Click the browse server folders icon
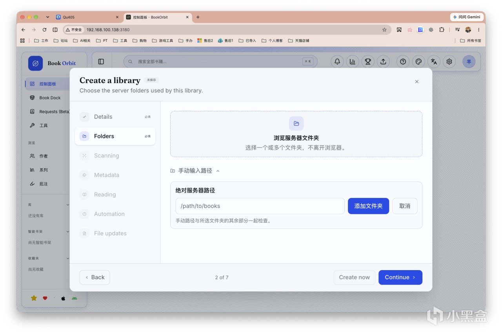 [x=296, y=123]
